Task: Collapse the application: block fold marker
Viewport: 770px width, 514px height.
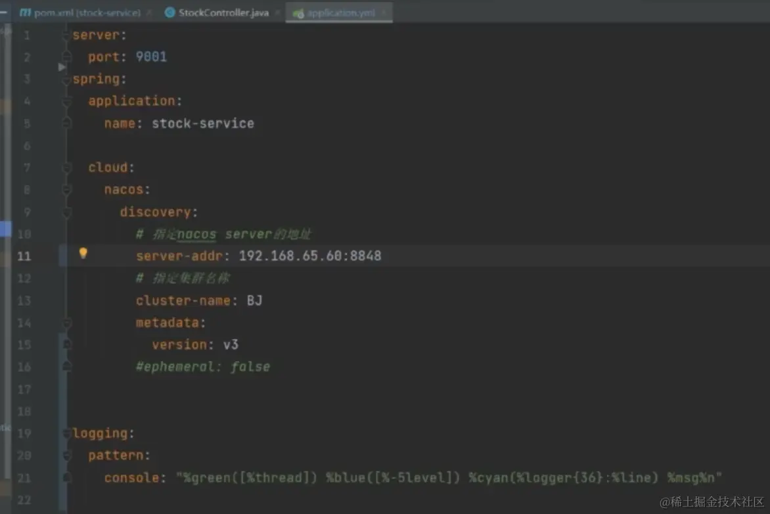Action: (x=66, y=101)
